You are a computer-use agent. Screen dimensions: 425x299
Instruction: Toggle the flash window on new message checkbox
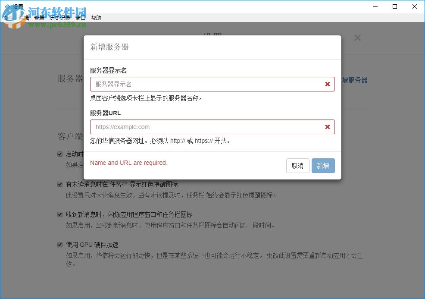(x=59, y=214)
